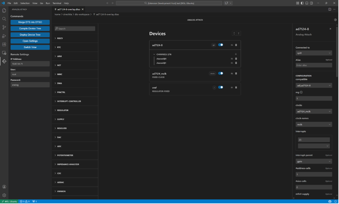Open configuration for vref device

232,87
